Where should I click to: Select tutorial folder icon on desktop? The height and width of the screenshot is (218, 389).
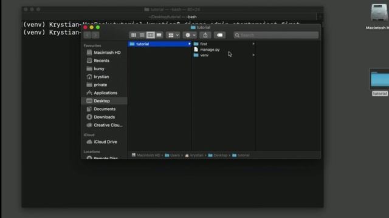click(x=380, y=82)
